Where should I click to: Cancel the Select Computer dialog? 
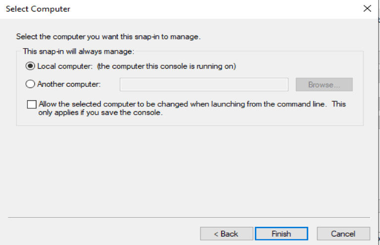[343, 234]
